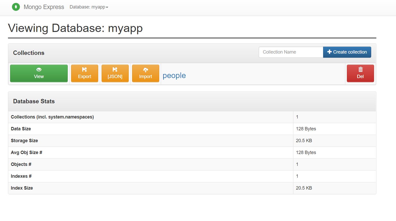Click the trash icon on the Del button
The width and height of the screenshot is (396, 221).
[360, 69]
